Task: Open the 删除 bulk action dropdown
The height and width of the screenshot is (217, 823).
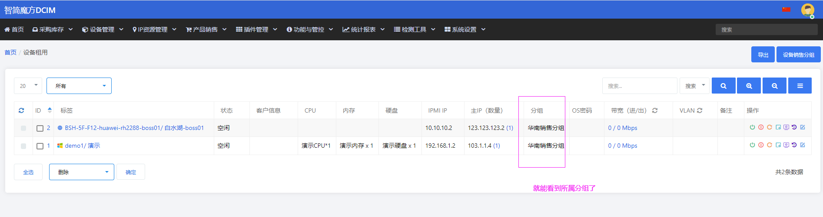Action: (82, 172)
